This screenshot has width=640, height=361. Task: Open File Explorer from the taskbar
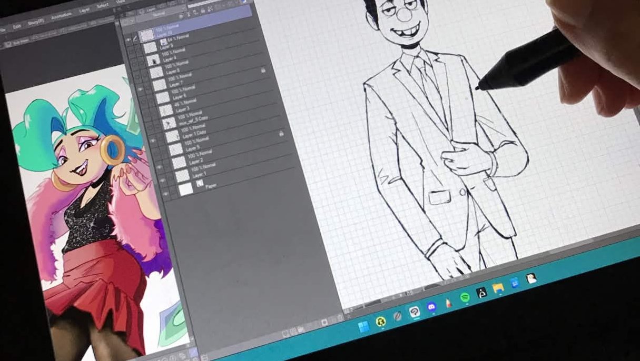[x=498, y=288]
